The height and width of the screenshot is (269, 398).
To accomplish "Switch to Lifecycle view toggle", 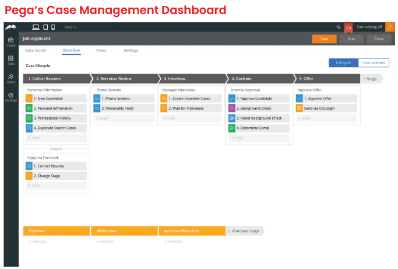I will pos(343,62).
